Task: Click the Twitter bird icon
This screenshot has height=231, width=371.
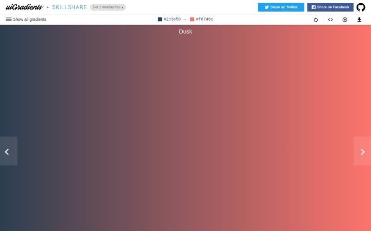Action: click(267, 7)
